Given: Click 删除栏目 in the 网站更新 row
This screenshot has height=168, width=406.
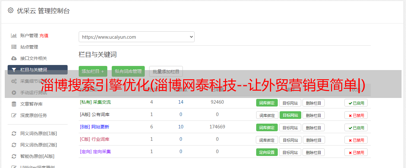Looking at the screenshot, I should (x=313, y=127).
